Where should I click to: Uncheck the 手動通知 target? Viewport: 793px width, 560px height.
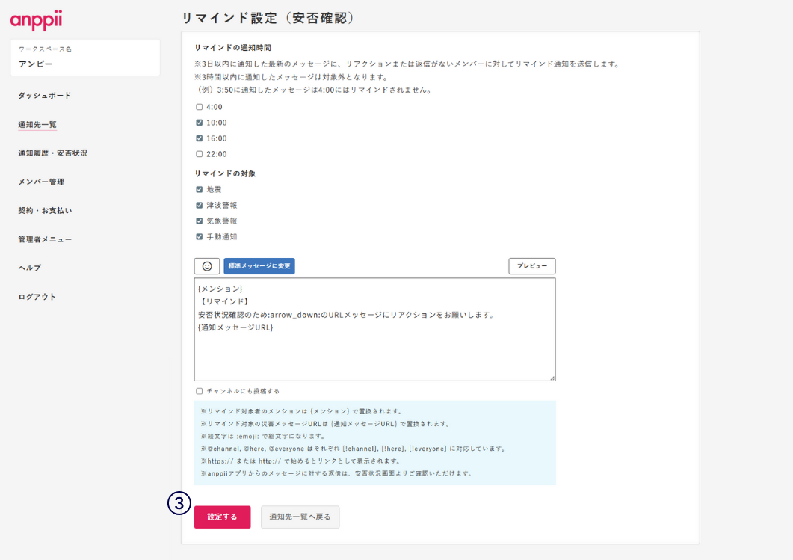pos(200,236)
